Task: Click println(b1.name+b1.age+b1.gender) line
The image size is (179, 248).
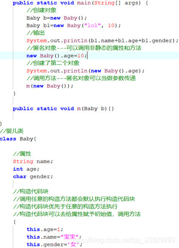Action: 102,41
